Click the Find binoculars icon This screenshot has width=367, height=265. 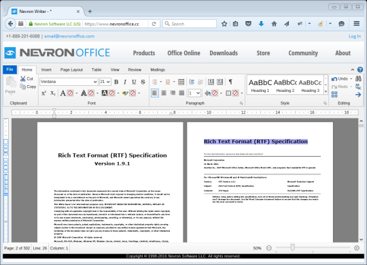[358, 78]
